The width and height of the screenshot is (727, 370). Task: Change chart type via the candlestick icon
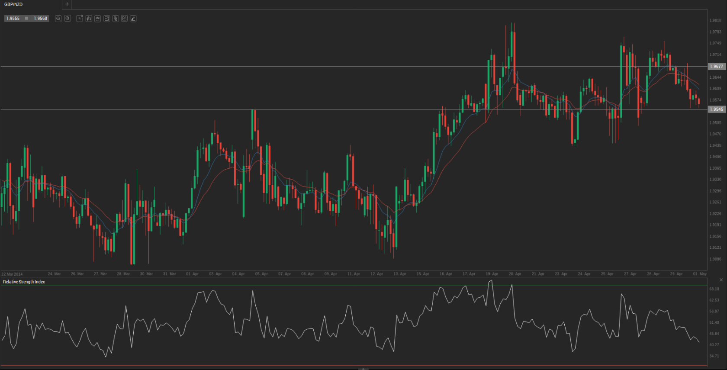[x=89, y=19]
